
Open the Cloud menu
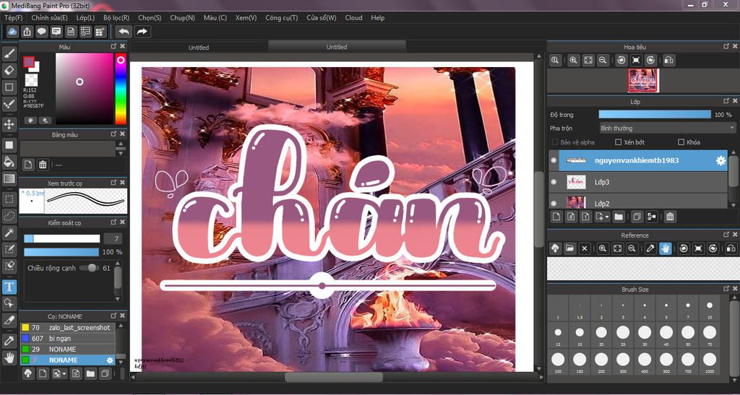click(353, 18)
